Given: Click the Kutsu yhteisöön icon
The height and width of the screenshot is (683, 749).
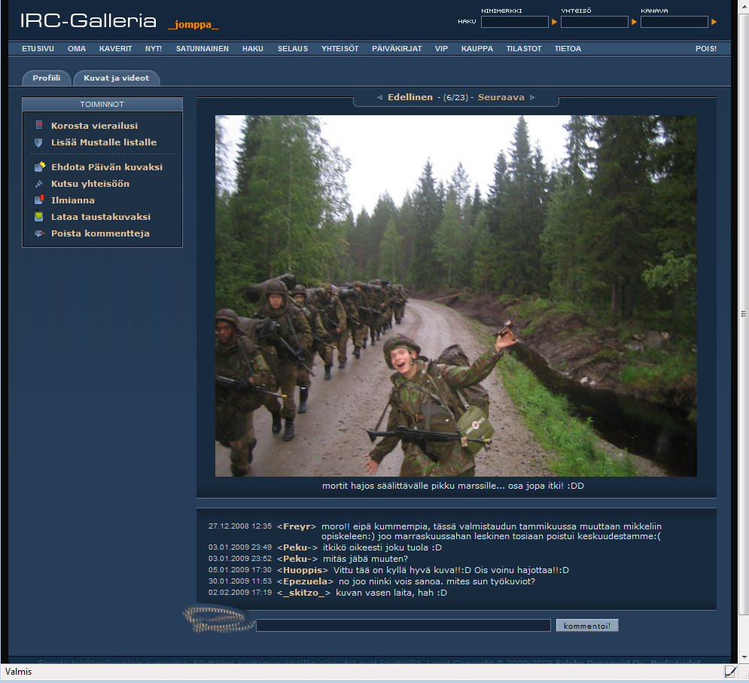Looking at the screenshot, I should point(39,184).
